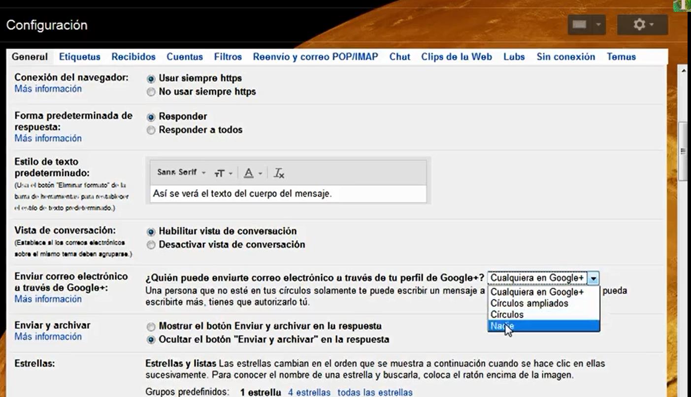Select Usar siempre https
691x397 pixels.
[151, 78]
